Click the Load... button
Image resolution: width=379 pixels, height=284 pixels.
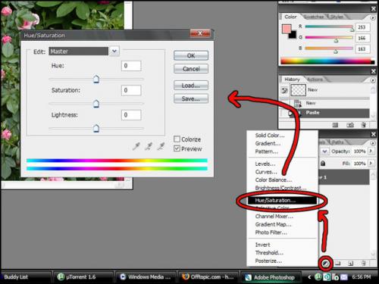[191, 86]
